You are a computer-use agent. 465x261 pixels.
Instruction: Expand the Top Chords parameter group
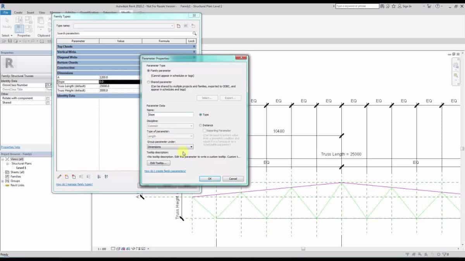[194, 46]
